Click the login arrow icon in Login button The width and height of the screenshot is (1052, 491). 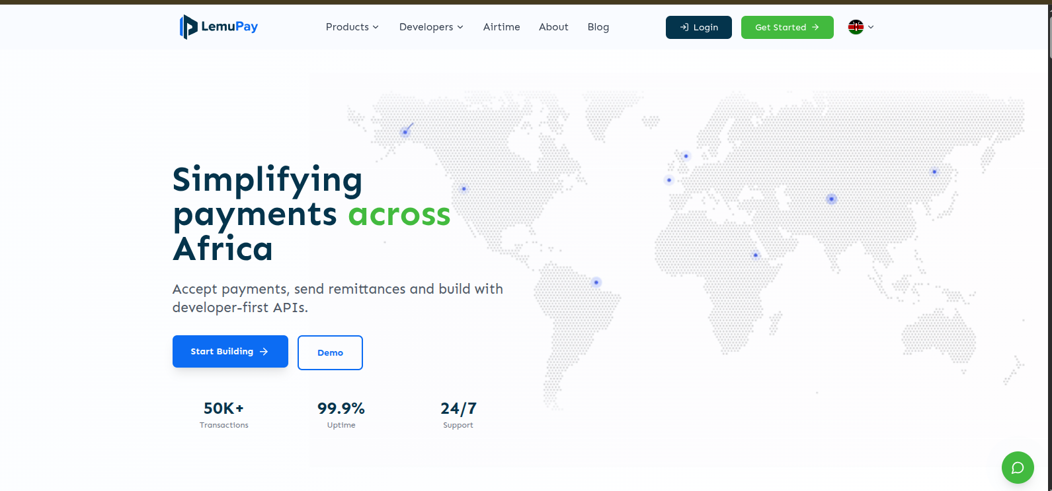pos(684,27)
